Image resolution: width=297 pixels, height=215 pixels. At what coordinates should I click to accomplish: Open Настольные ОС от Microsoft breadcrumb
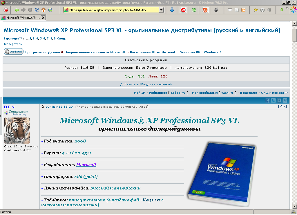[x=175, y=52]
